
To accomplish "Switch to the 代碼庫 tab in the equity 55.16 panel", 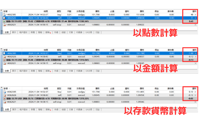I will click(x=79, y=109).
